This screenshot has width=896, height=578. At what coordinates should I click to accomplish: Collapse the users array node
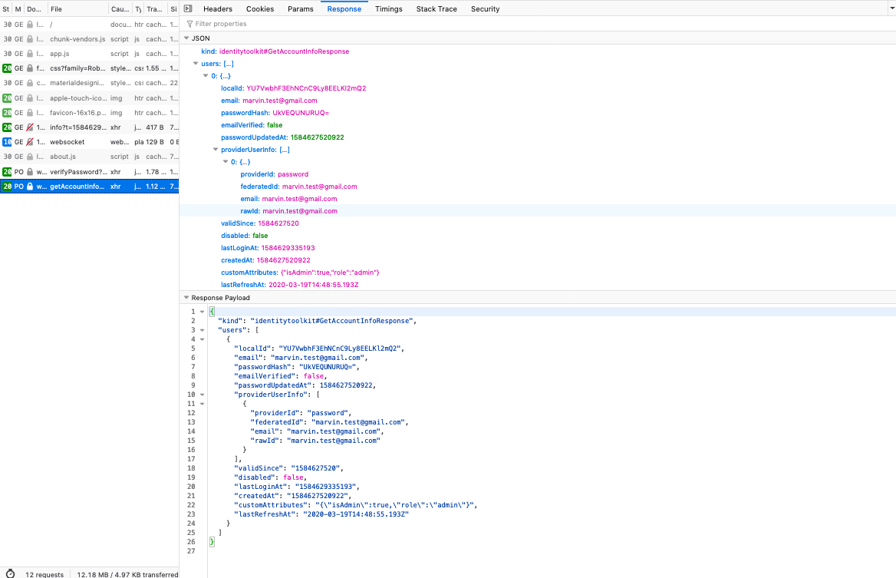195,64
